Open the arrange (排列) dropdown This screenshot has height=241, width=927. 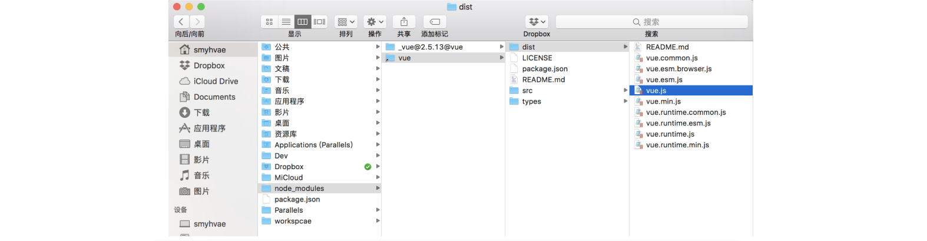pos(346,22)
